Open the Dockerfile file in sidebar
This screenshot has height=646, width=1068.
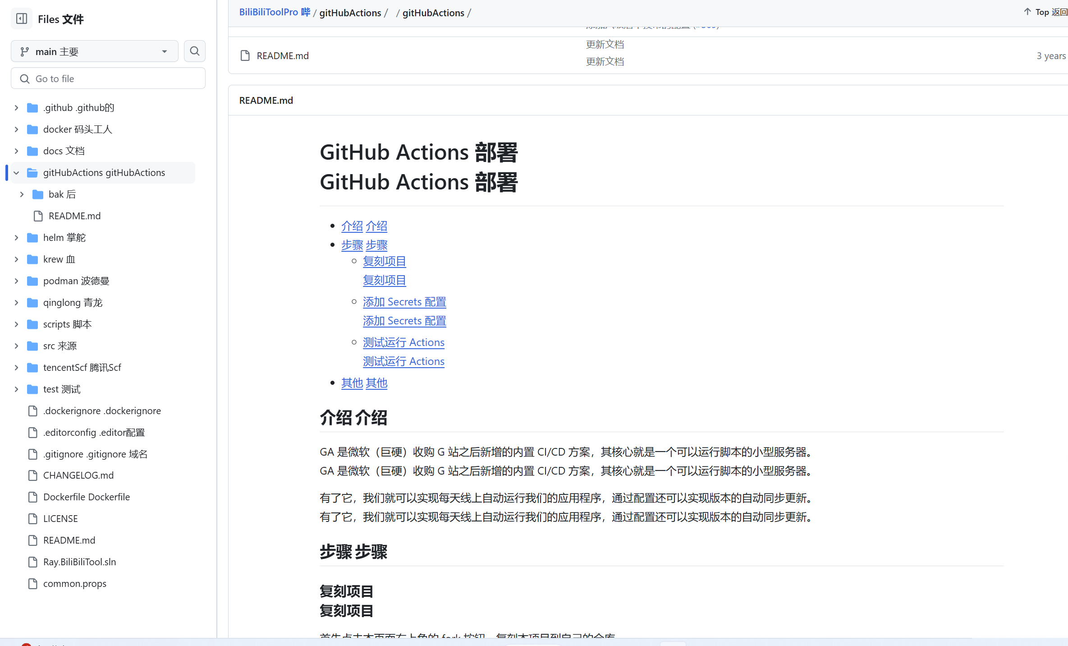point(86,497)
